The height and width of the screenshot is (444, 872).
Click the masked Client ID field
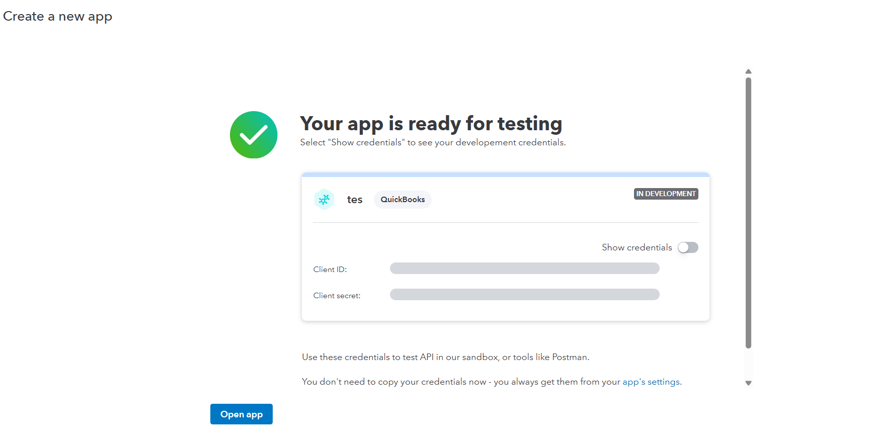pyautogui.click(x=524, y=269)
